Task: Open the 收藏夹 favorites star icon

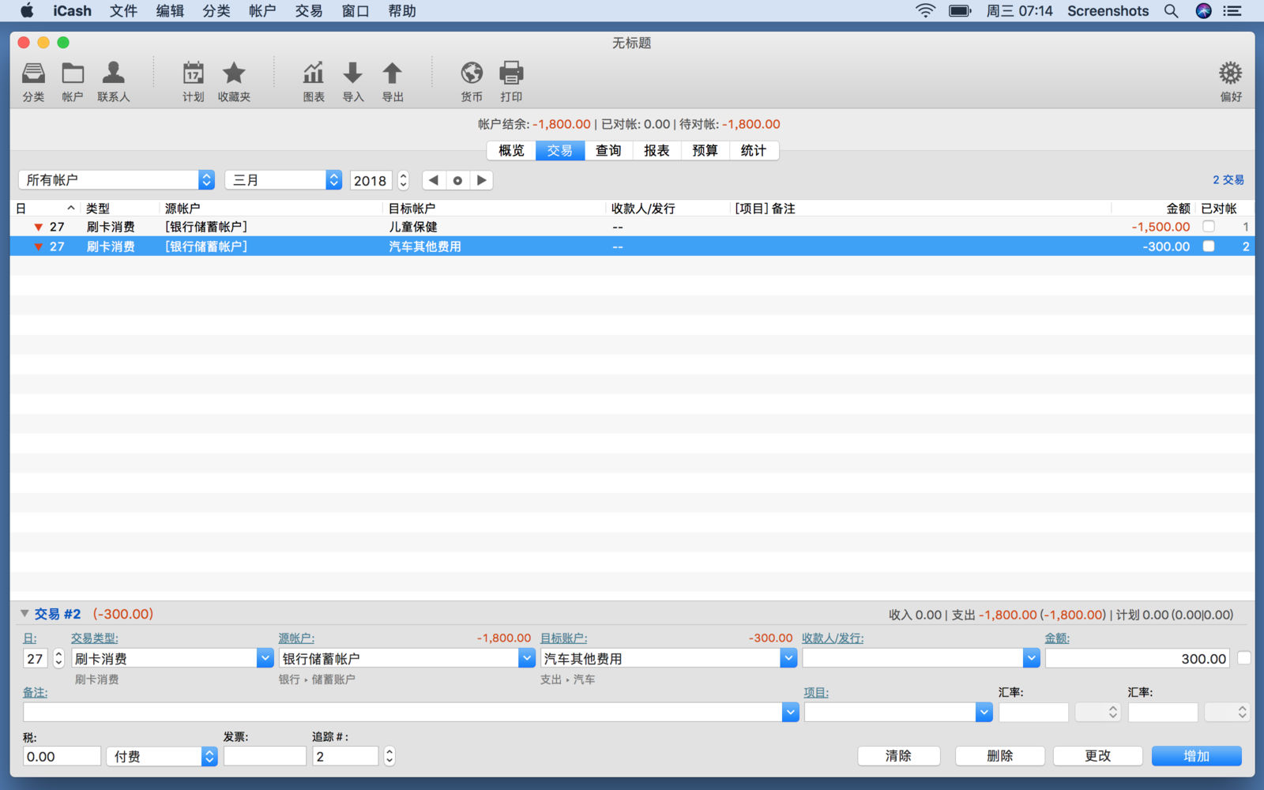Action: (x=234, y=81)
